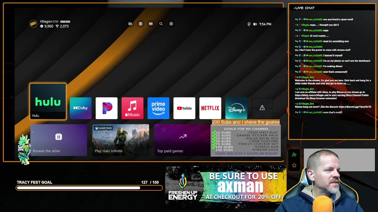The width and height of the screenshot is (378, 212).
Task: Click the 'wow that's awesome!!!' chat message
Action: (335, 72)
